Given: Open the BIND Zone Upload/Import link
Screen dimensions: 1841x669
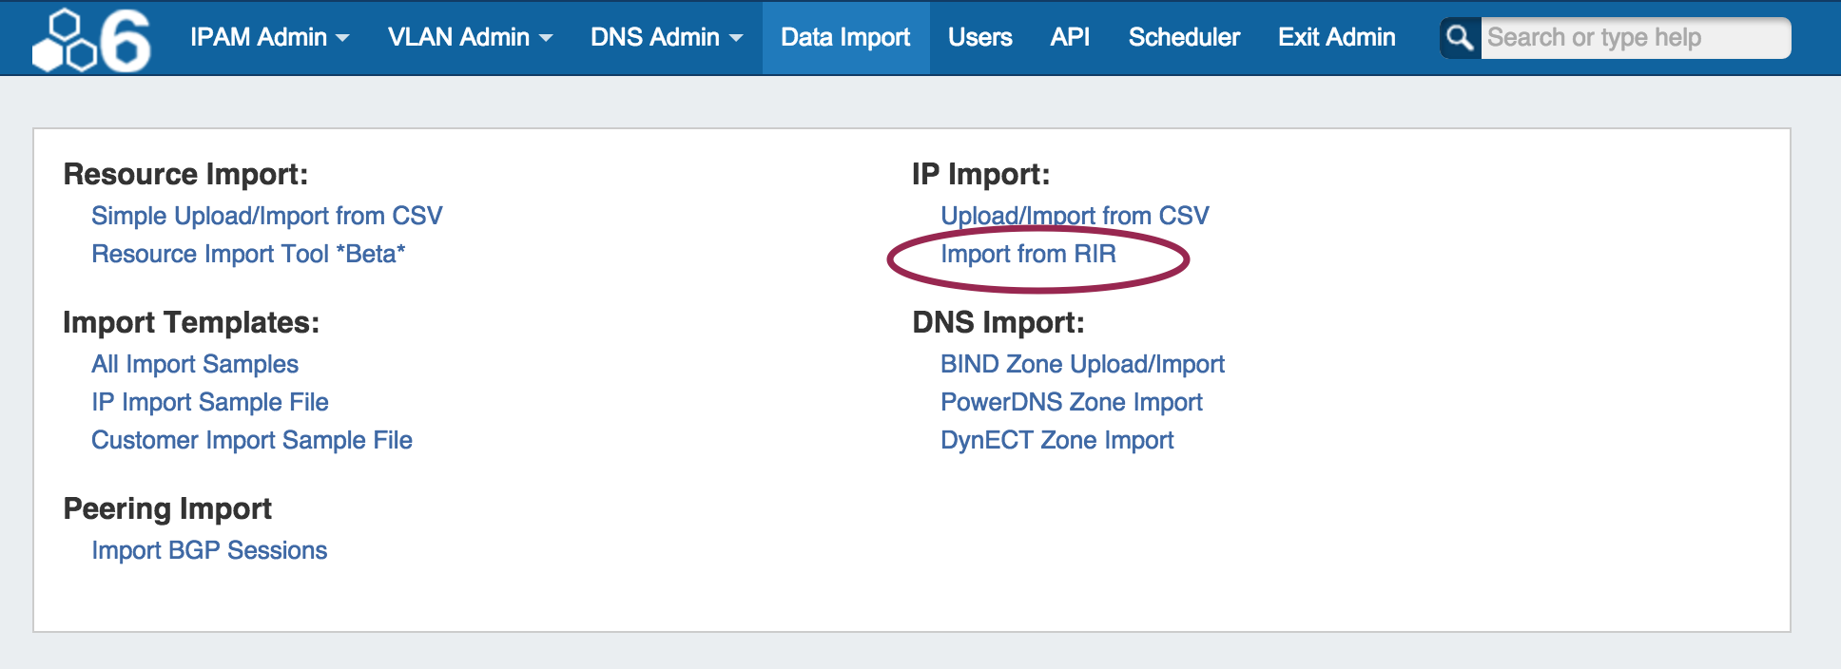Looking at the screenshot, I should point(1082,364).
